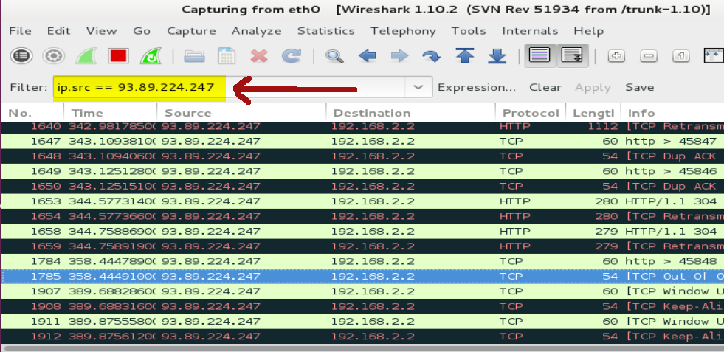Image resolution: width=724 pixels, height=352 pixels.
Task: Click the resize all columns icon
Action: coord(714,56)
